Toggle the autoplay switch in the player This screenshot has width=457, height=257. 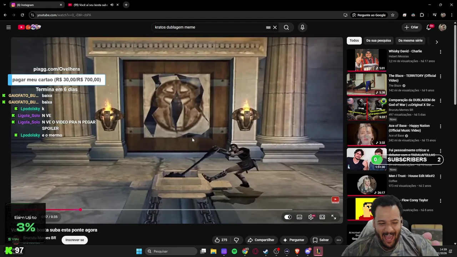coord(288,217)
